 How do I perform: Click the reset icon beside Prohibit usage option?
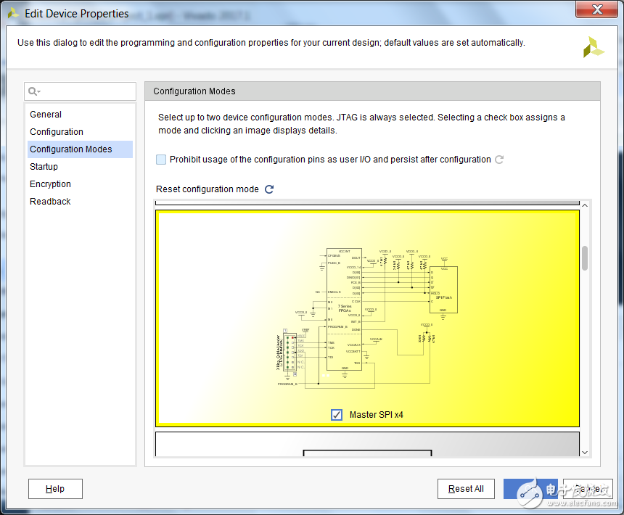pos(499,160)
